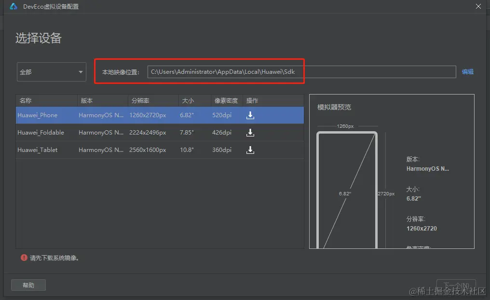Viewport: 490px width, 300px height.
Task: Select the Huawei_Foldable row
Action: click(x=160, y=133)
